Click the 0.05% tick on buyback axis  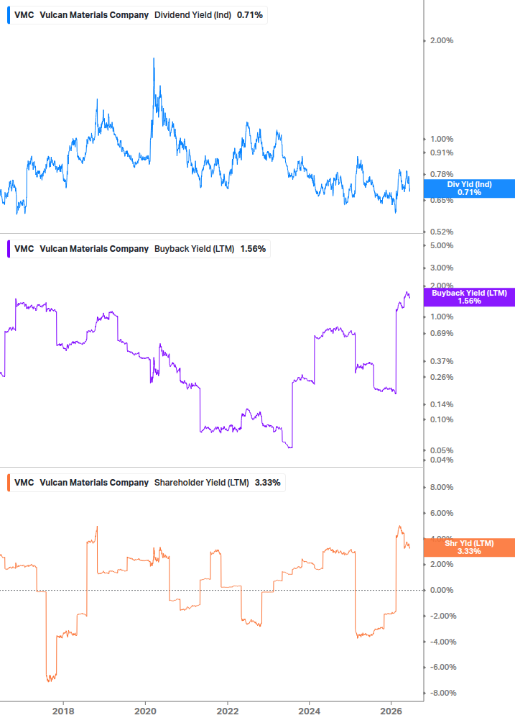[441, 450]
